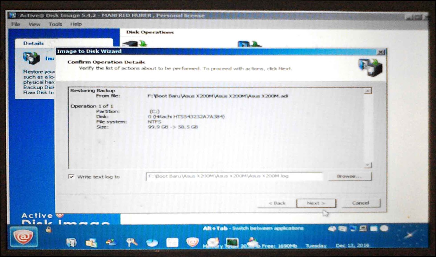The width and height of the screenshot is (436, 257).
Task: Cancel the Image to Disk Wizard
Action: [x=361, y=203]
